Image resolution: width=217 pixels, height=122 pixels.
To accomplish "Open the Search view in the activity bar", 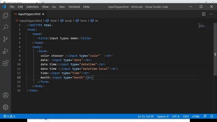I will coord(5,27).
